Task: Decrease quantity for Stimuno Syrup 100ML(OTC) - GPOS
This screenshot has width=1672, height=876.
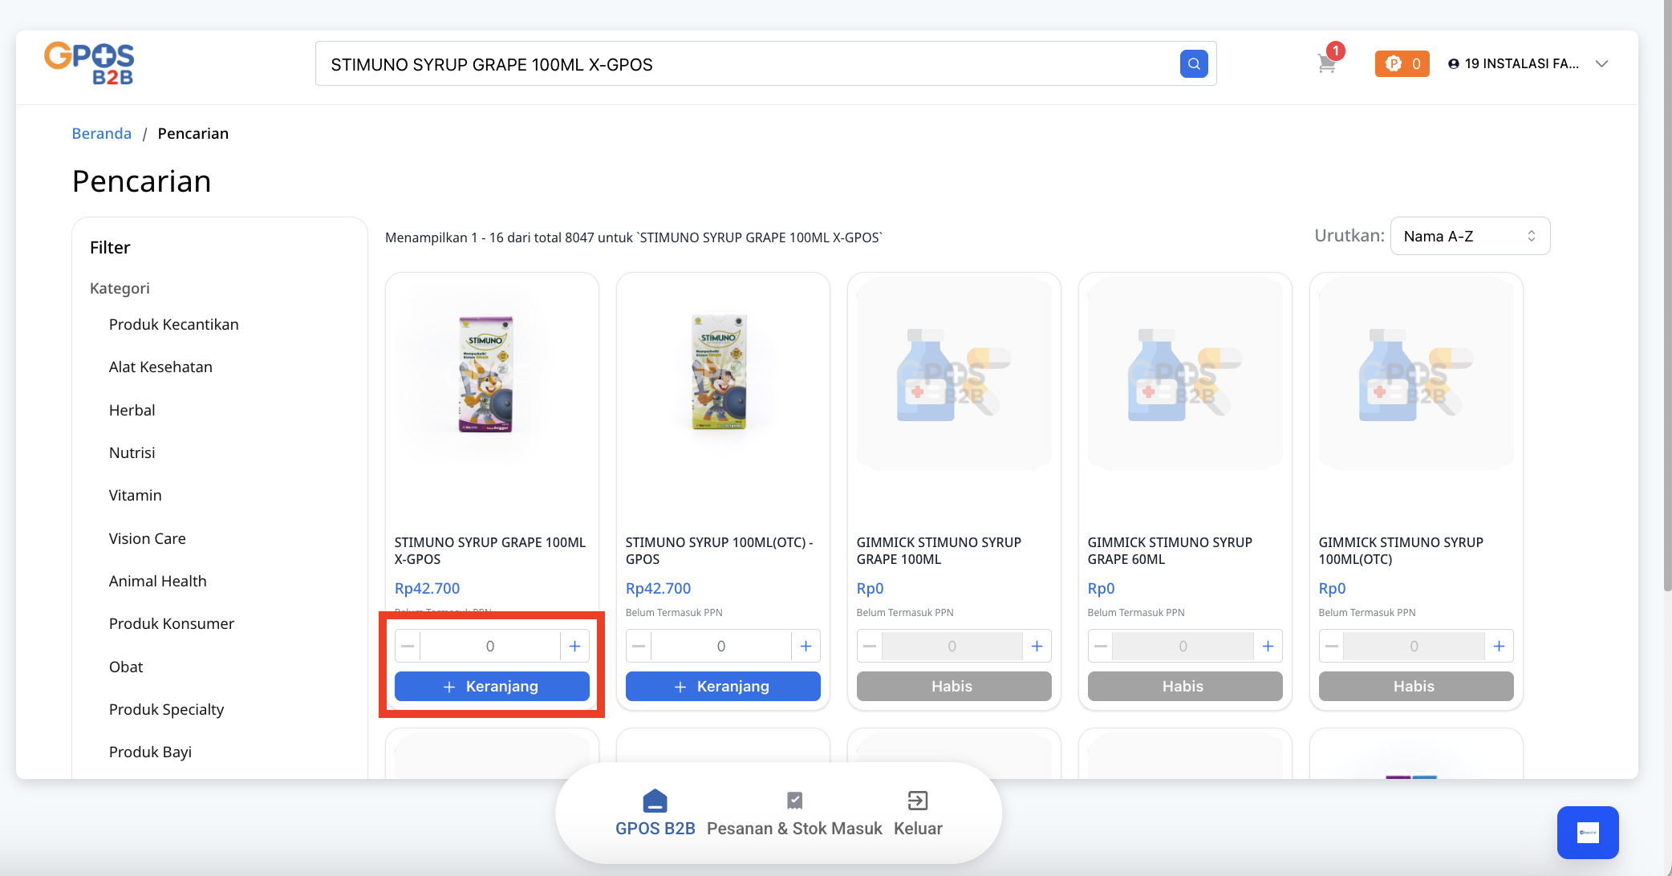Action: [639, 646]
